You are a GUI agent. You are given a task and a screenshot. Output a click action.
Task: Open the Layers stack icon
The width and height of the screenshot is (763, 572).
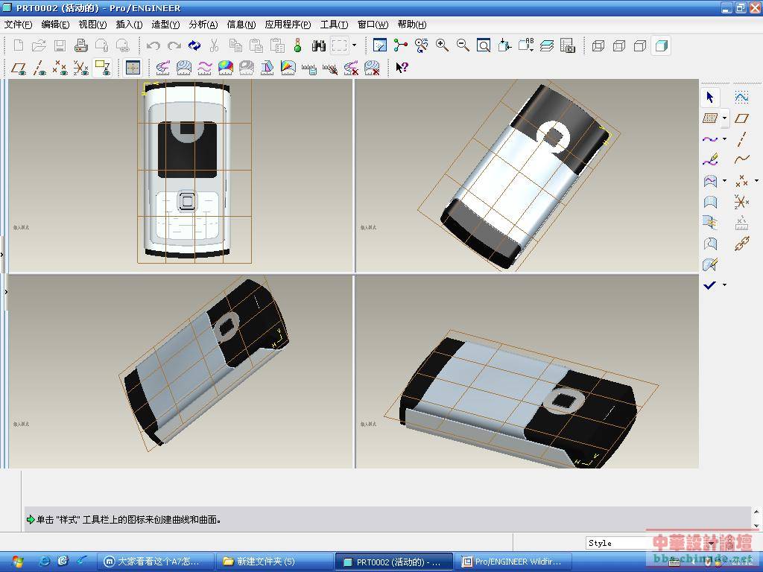[x=547, y=45]
